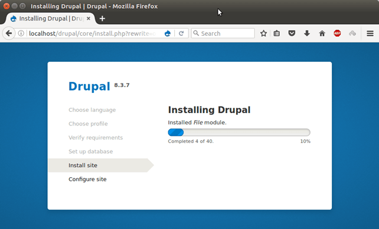Go back using the browser back arrow

[9, 34]
